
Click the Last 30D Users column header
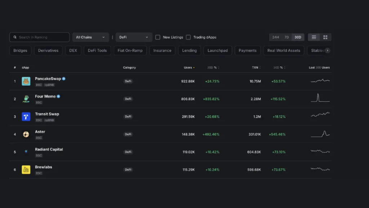319,68
